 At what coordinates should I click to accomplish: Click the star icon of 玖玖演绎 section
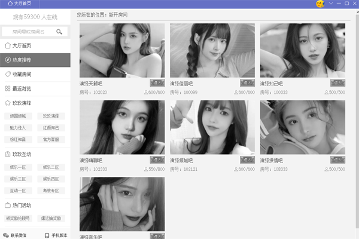[x=8, y=103]
